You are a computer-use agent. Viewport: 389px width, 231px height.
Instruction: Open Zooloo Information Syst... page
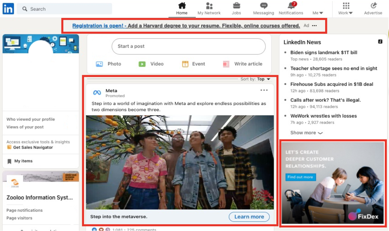coord(39,198)
